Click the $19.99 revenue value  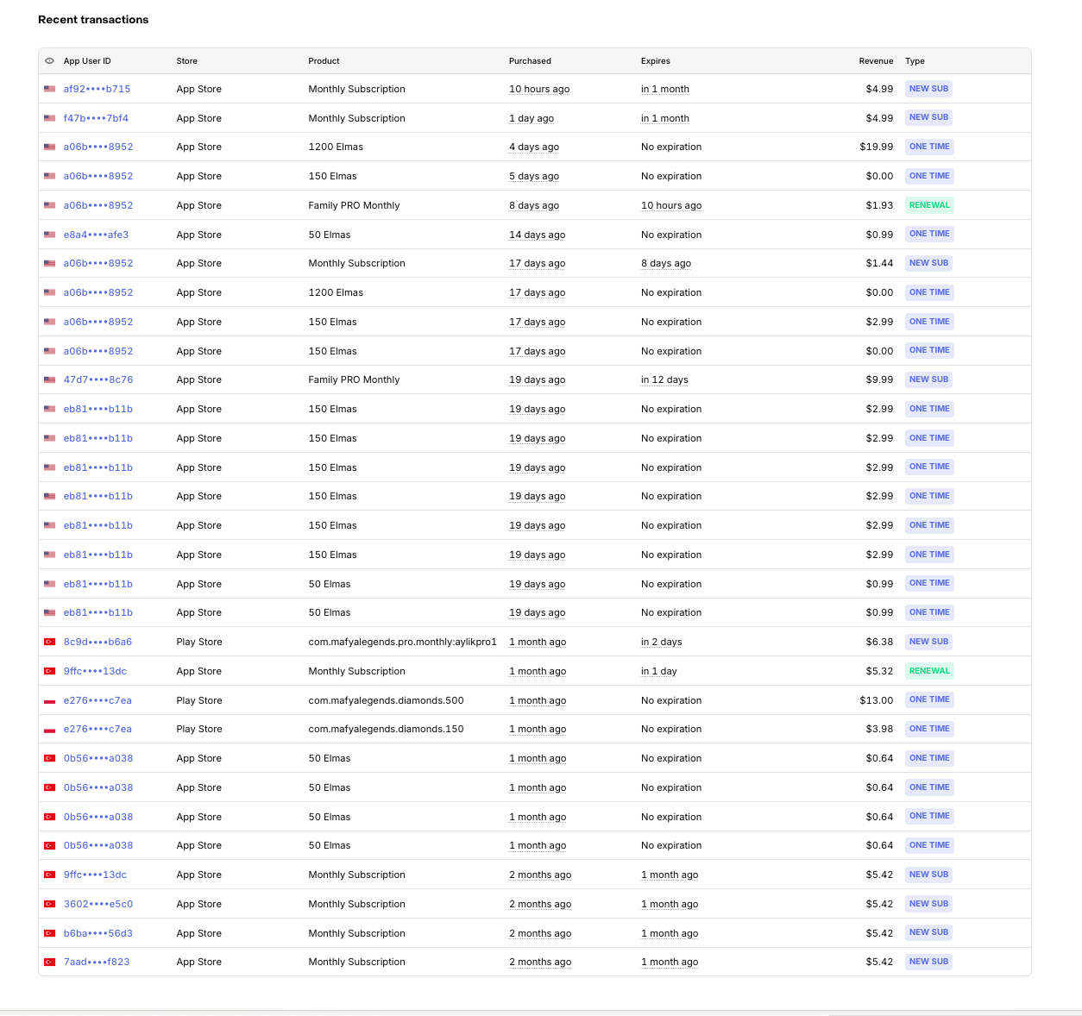coord(877,147)
